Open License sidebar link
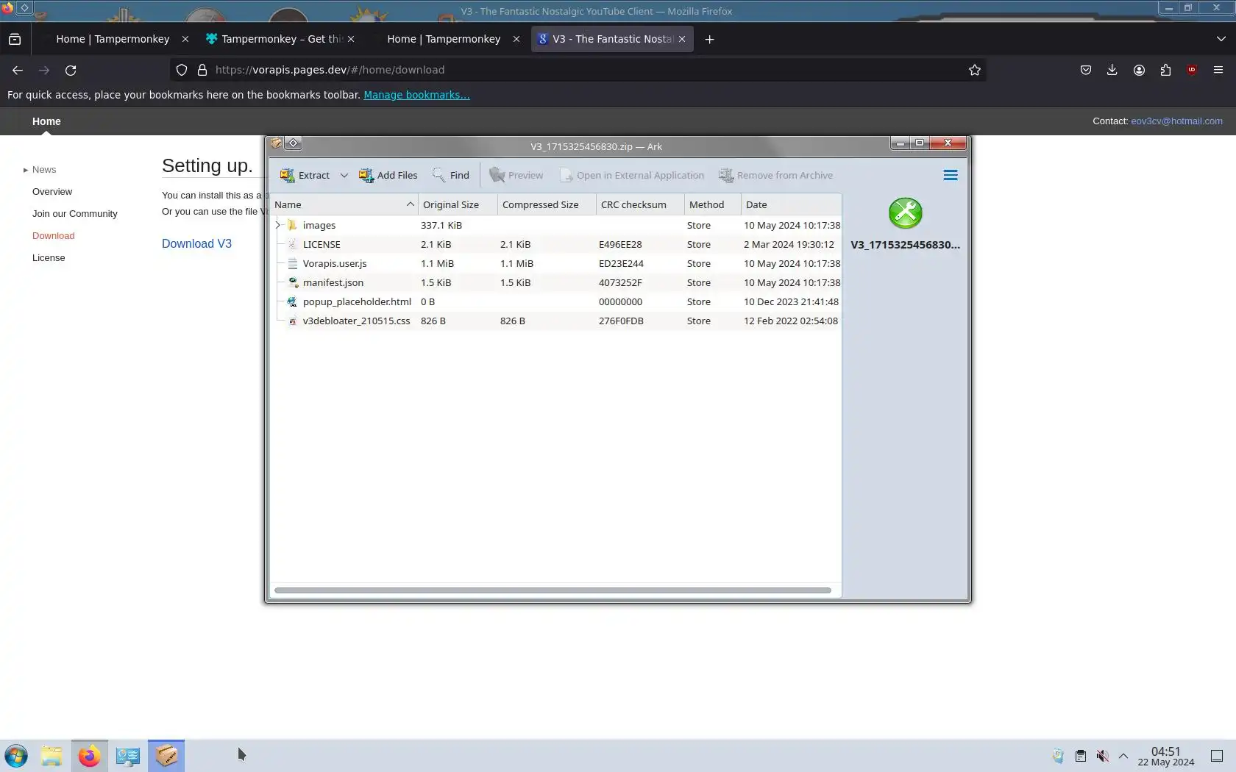Image resolution: width=1236 pixels, height=772 pixels. point(49,258)
